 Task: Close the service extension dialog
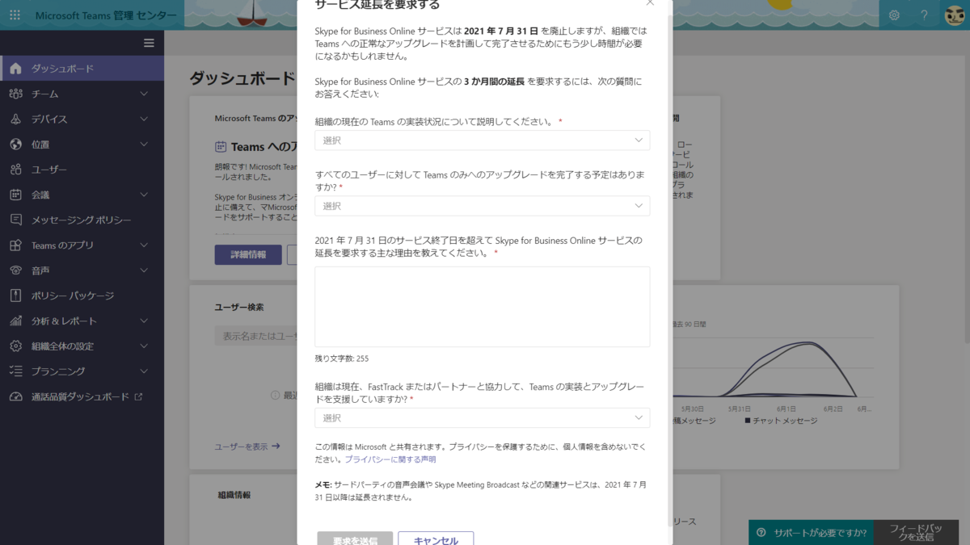(x=650, y=3)
